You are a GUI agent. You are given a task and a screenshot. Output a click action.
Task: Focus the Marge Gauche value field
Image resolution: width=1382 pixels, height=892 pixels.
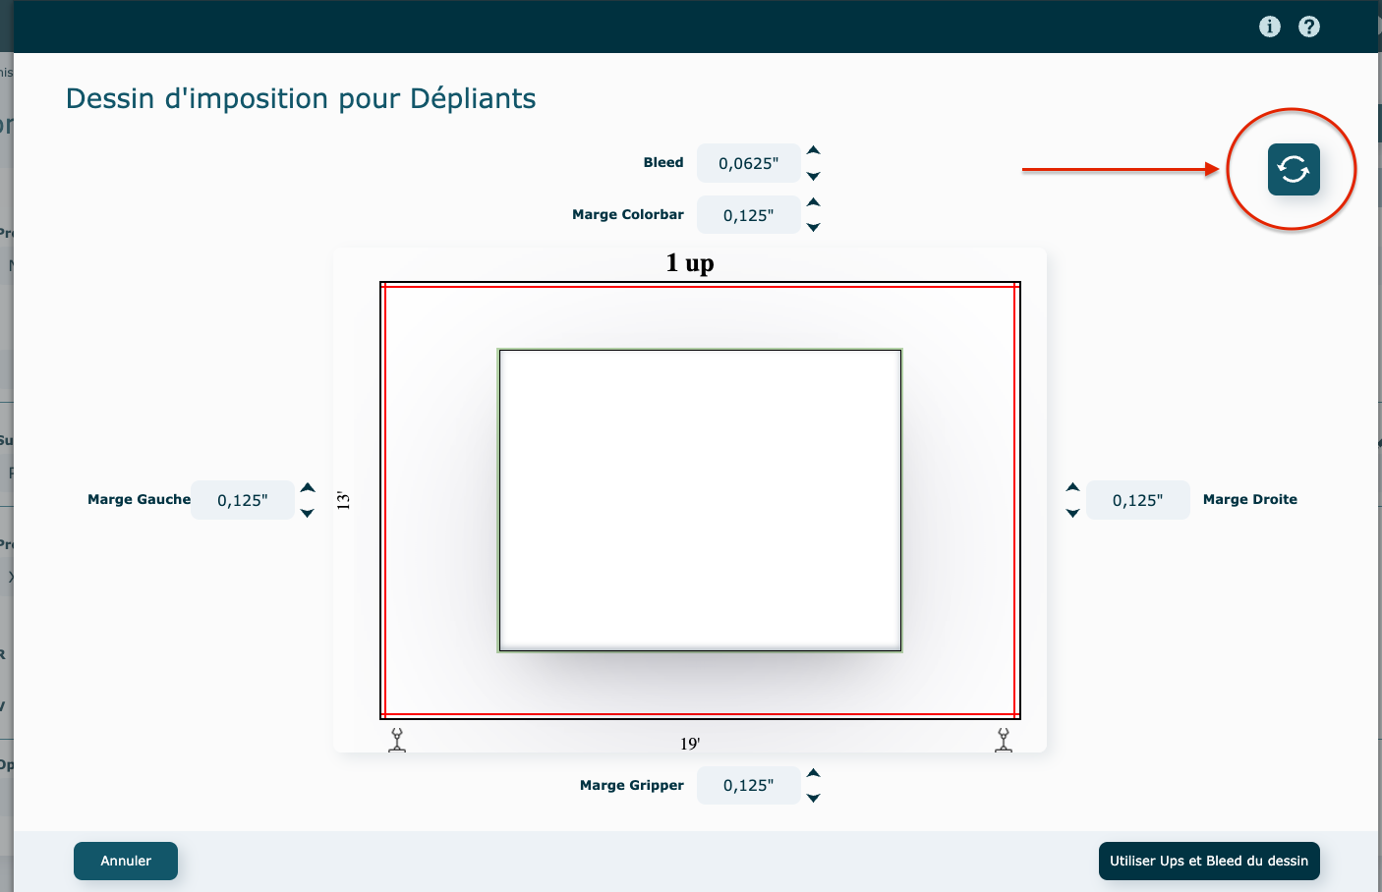tap(242, 500)
